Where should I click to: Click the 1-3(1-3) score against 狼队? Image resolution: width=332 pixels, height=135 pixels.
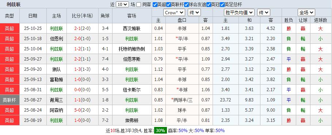tap(83, 69)
